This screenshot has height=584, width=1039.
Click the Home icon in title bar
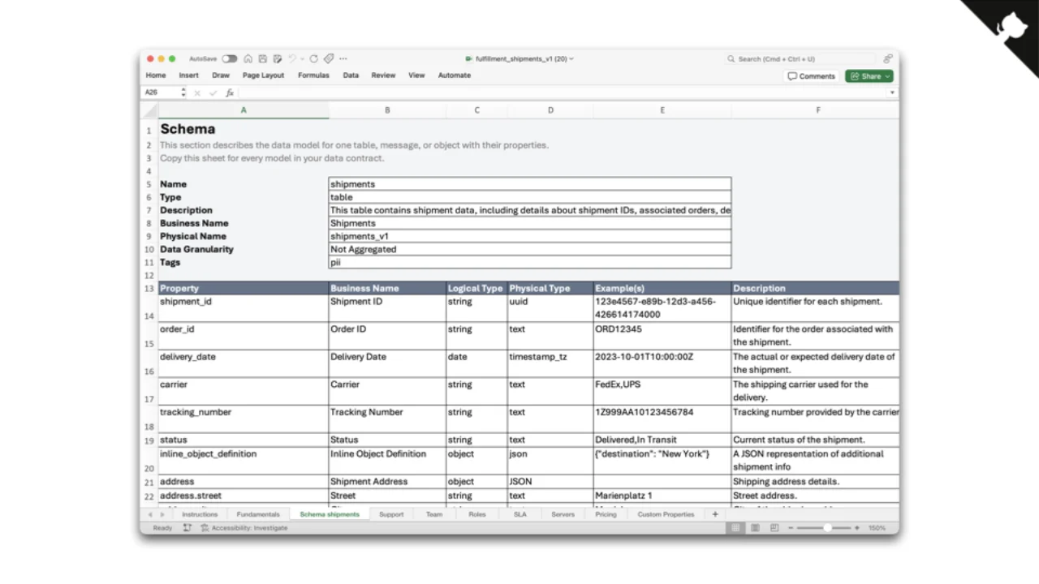pos(248,58)
